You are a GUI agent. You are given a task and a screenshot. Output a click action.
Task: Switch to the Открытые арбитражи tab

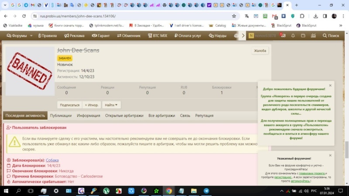124,116
